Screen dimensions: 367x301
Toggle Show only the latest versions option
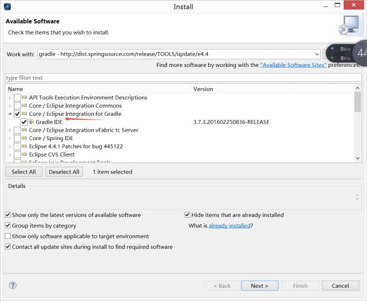pos(8,215)
